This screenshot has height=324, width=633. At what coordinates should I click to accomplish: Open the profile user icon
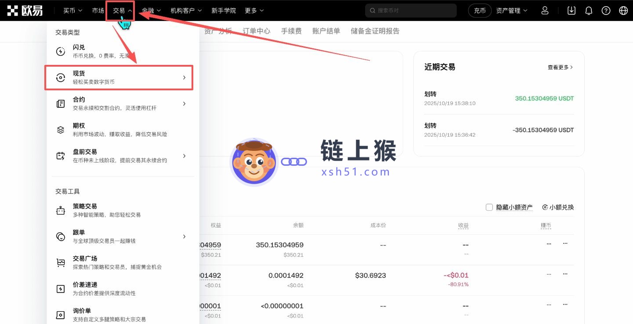tap(545, 11)
